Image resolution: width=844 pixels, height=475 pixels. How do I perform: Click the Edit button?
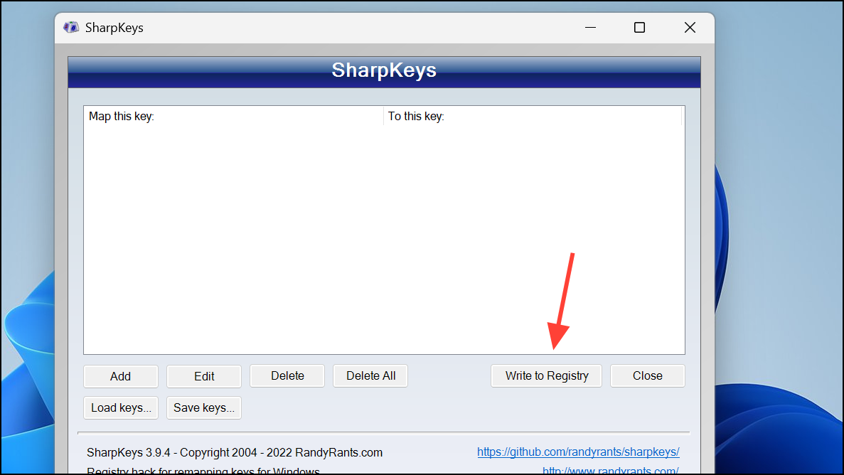pyautogui.click(x=203, y=375)
